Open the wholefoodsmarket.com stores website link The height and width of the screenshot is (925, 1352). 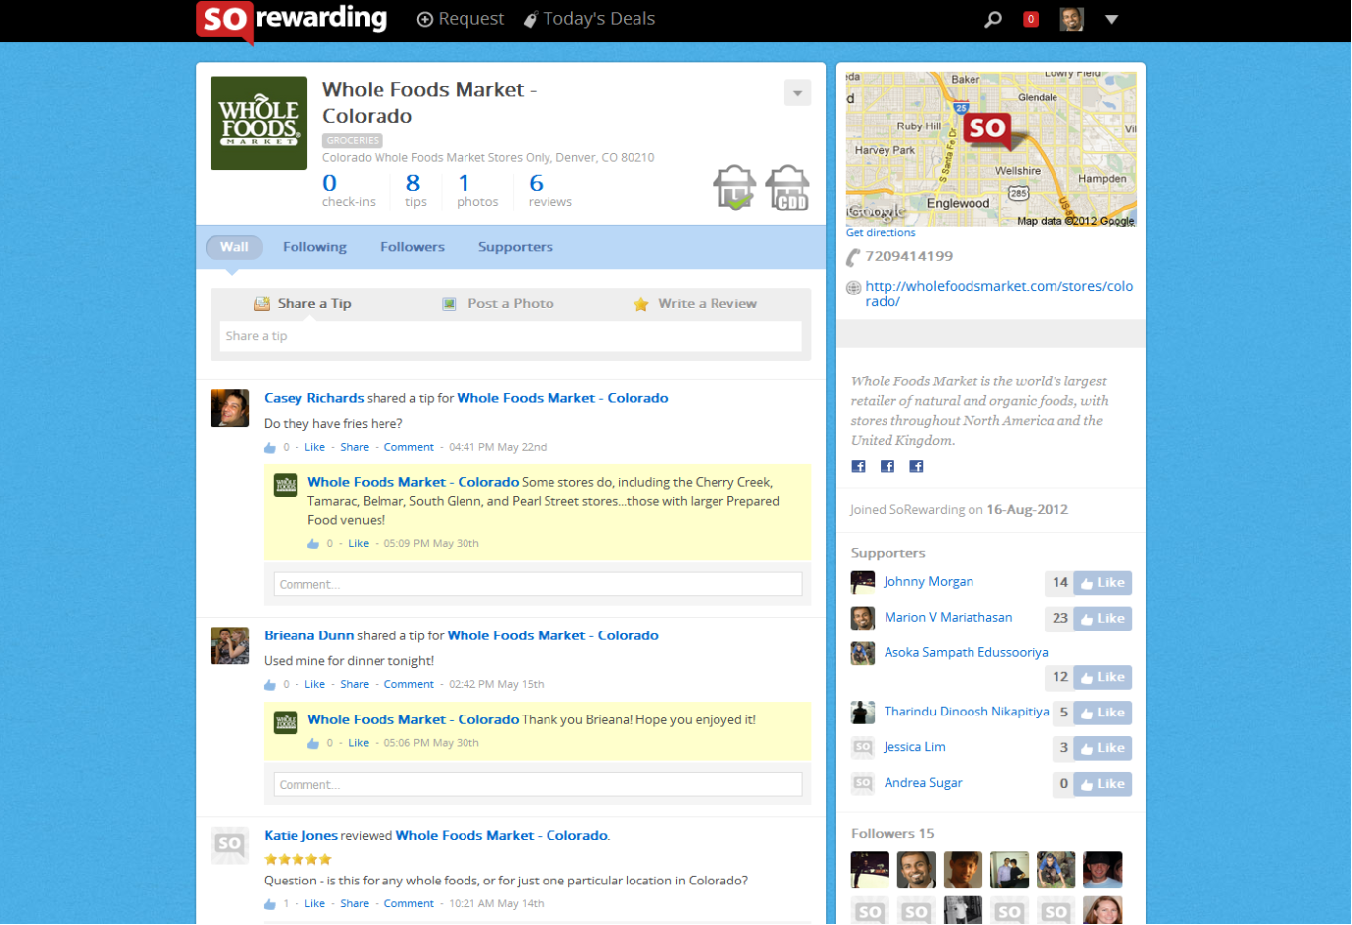(999, 294)
